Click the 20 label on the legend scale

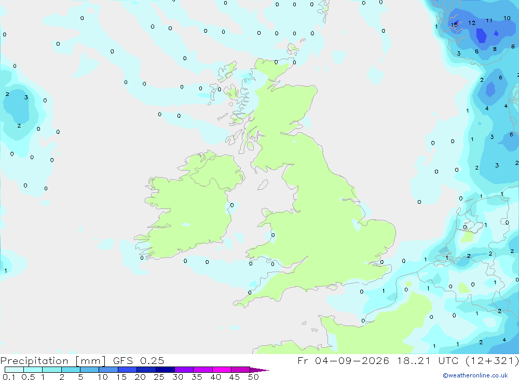pos(140,377)
